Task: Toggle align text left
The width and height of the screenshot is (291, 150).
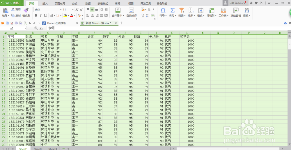Action: pyautogui.click(x=88, y=15)
